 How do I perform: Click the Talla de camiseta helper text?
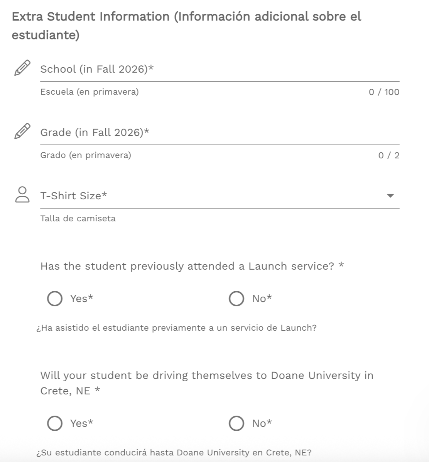pyautogui.click(x=78, y=219)
